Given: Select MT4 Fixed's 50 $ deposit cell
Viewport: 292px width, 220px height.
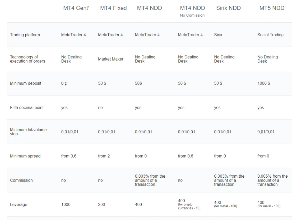Looking at the screenshot, I should click(x=102, y=83).
